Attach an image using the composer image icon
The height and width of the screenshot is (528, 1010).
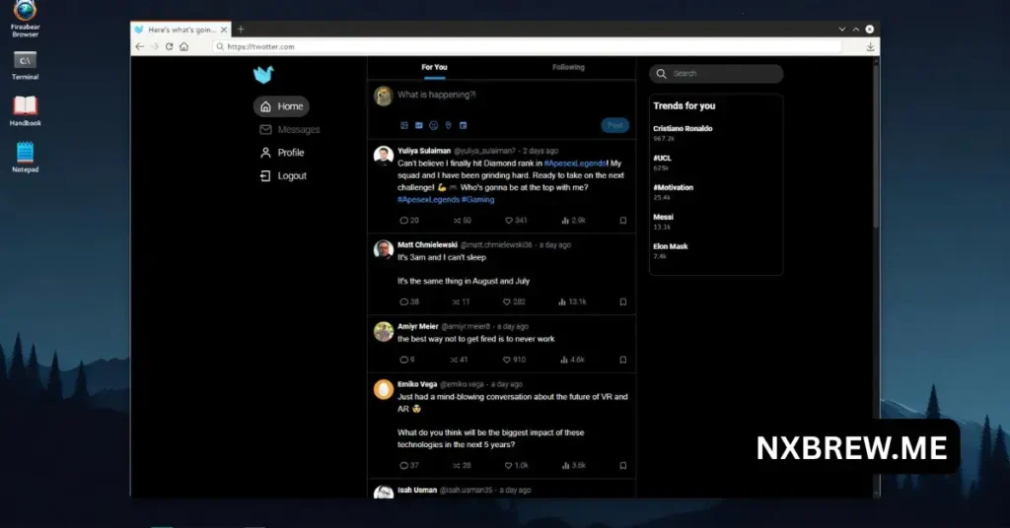404,125
